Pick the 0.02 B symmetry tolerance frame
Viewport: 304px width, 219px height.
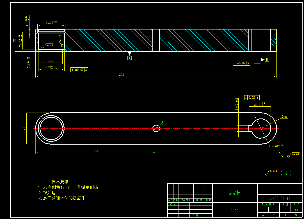tap(252, 98)
